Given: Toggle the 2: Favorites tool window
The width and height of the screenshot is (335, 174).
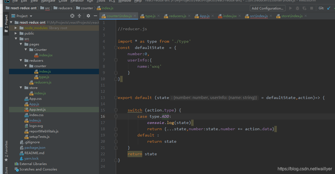Looking at the screenshot, I should tap(6, 151).
